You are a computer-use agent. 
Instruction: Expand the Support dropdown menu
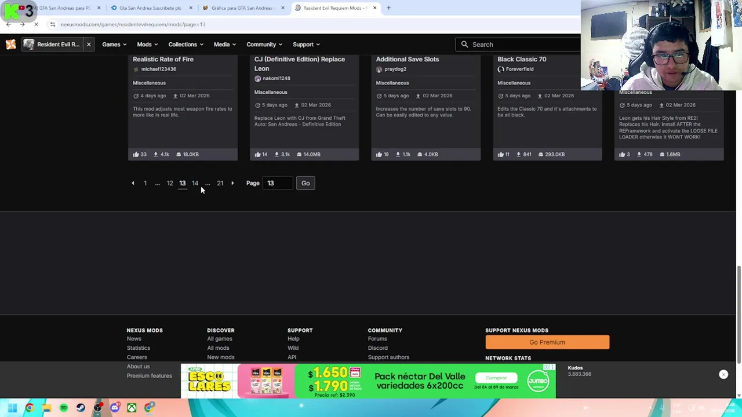306,45
